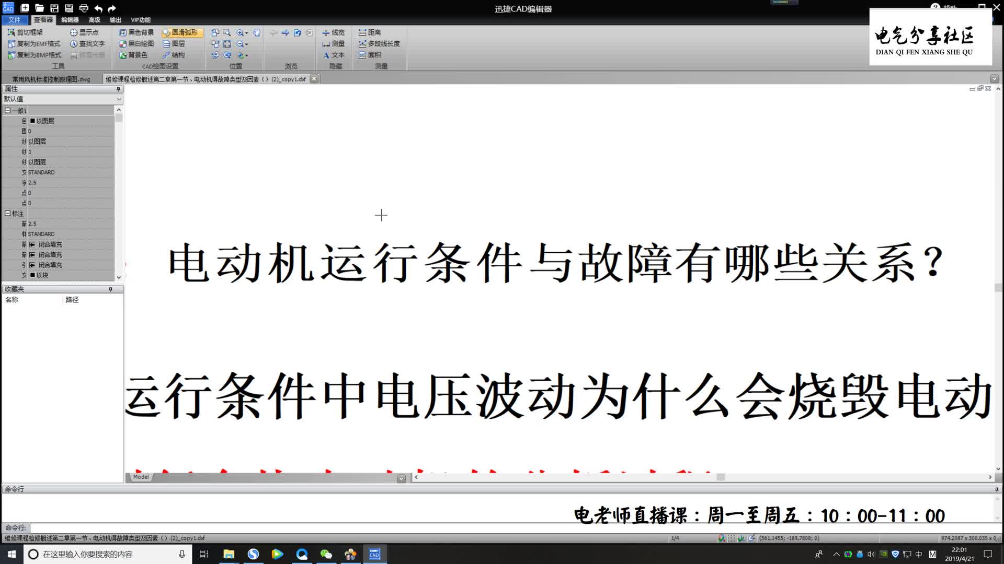Open a file with folder icon
Image resolution: width=1004 pixels, height=564 pixels.
coord(39,8)
